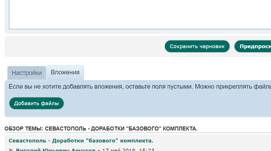Click blank space left of Сохранить черновик

[85, 46]
